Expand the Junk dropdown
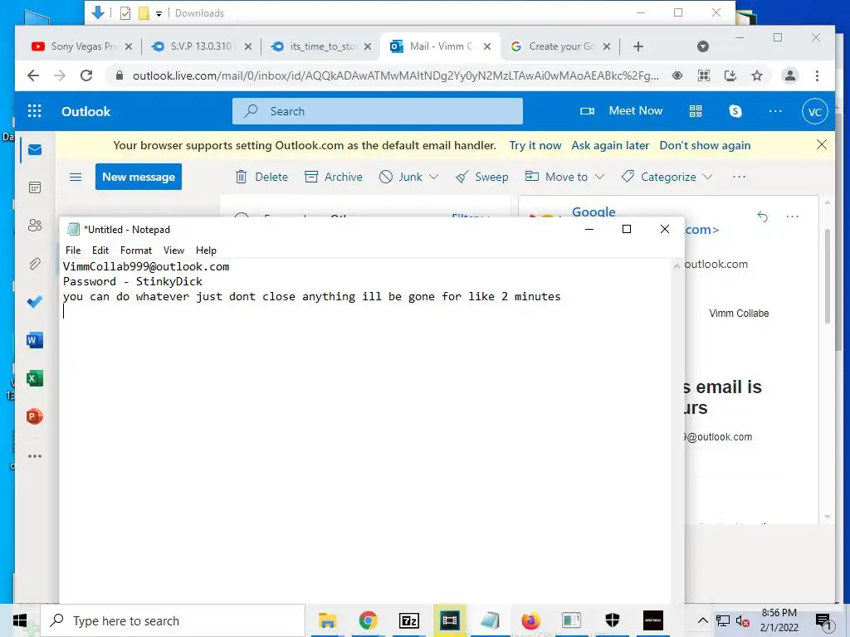 (x=433, y=177)
